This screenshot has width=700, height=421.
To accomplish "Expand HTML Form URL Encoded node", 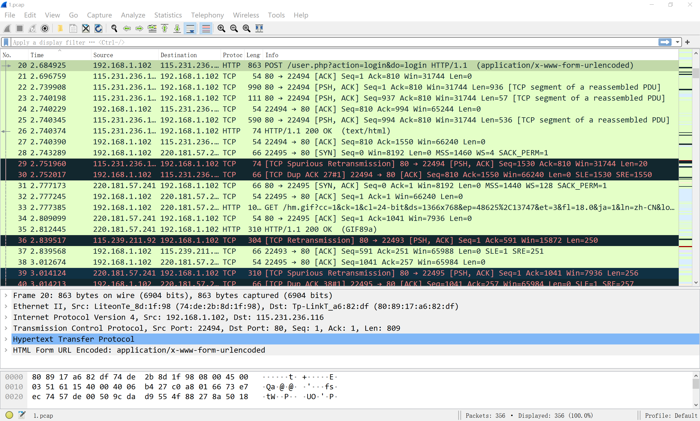I will pos(6,350).
